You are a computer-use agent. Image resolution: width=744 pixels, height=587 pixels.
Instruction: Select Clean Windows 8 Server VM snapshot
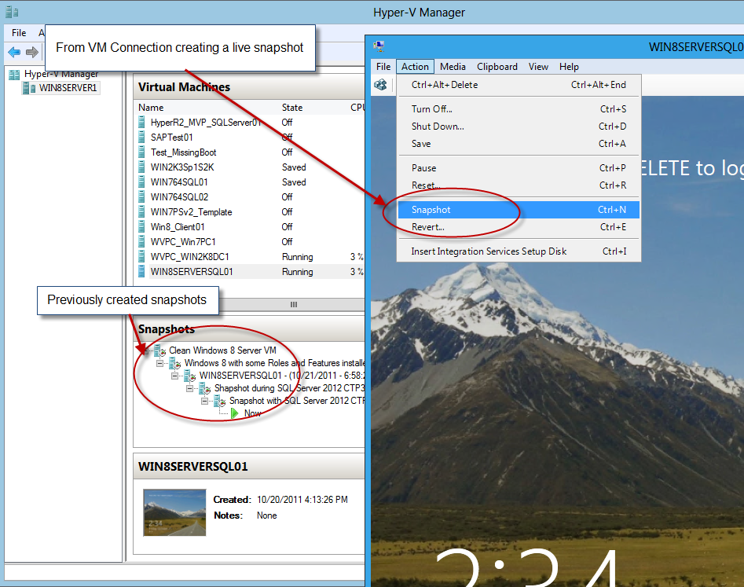[x=222, y=350]
